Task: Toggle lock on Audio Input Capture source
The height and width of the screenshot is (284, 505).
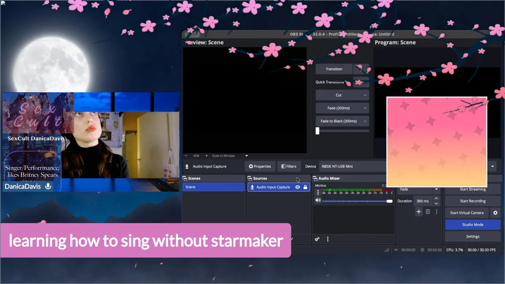Action: 305,187
